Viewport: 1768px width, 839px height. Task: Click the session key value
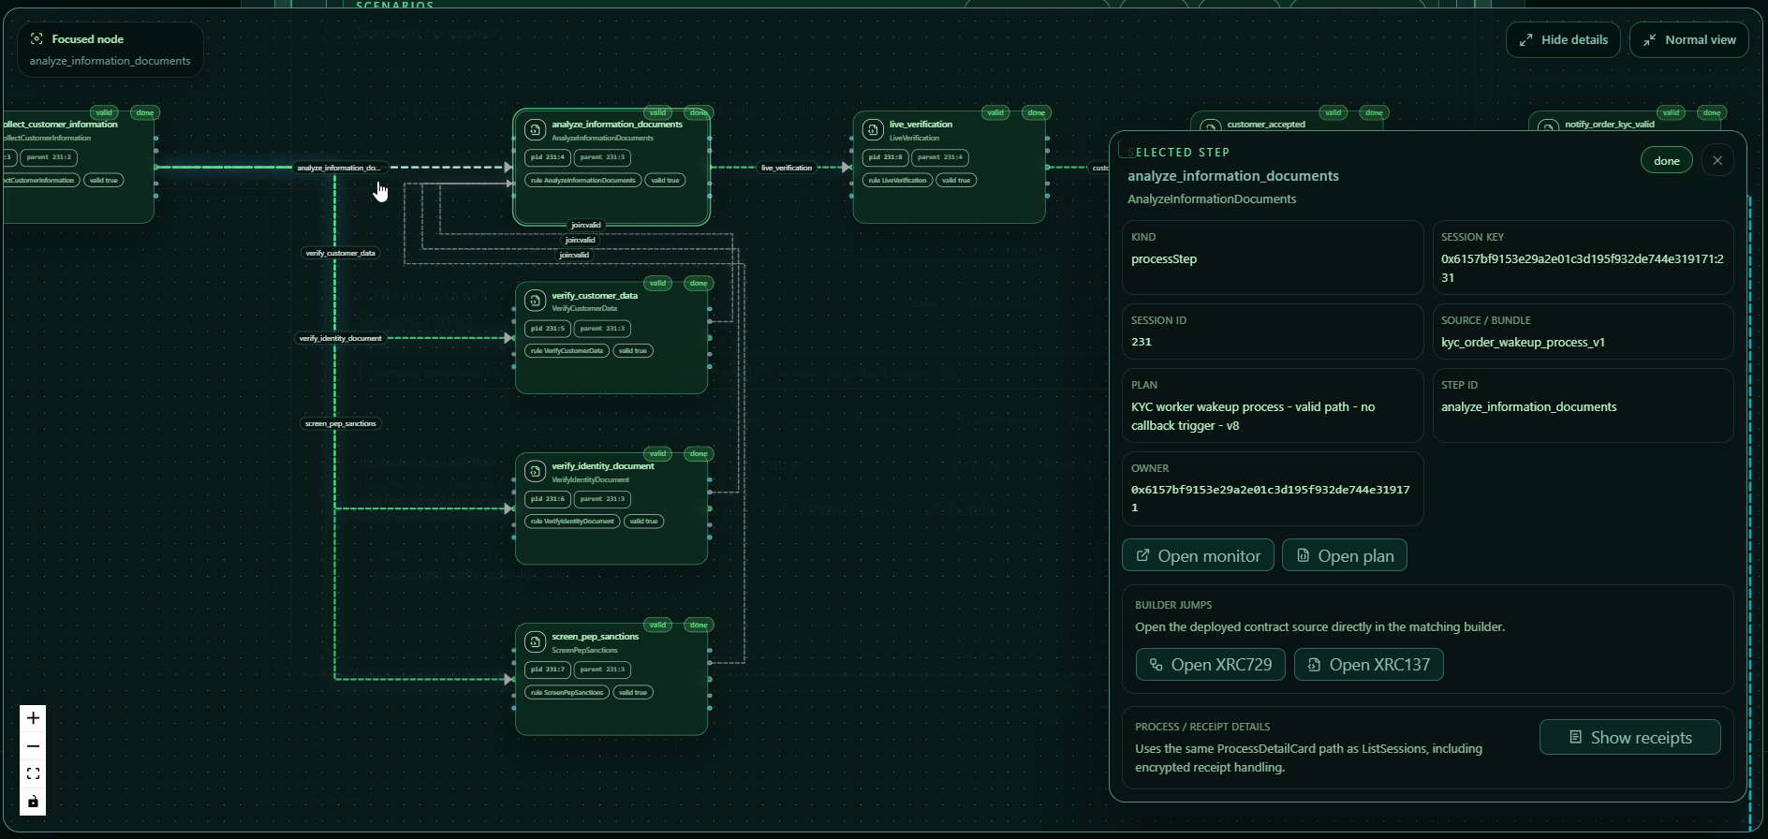click(x=1582, y=268)
